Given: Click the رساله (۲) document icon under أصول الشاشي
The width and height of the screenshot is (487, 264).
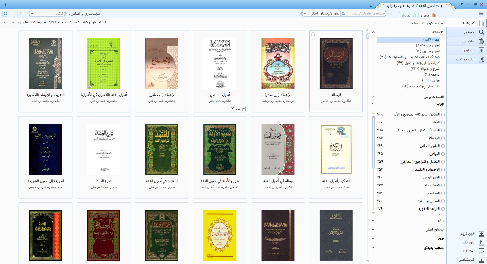Looking at the screenshot, I should [244, 109].
